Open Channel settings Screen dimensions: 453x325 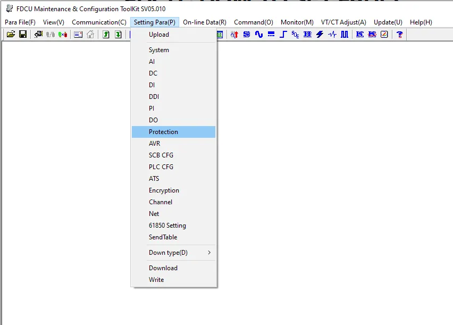pyautogui.click(x=174, y=202)
